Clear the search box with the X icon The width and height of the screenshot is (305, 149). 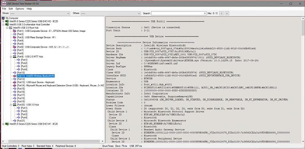coord(205,13)
